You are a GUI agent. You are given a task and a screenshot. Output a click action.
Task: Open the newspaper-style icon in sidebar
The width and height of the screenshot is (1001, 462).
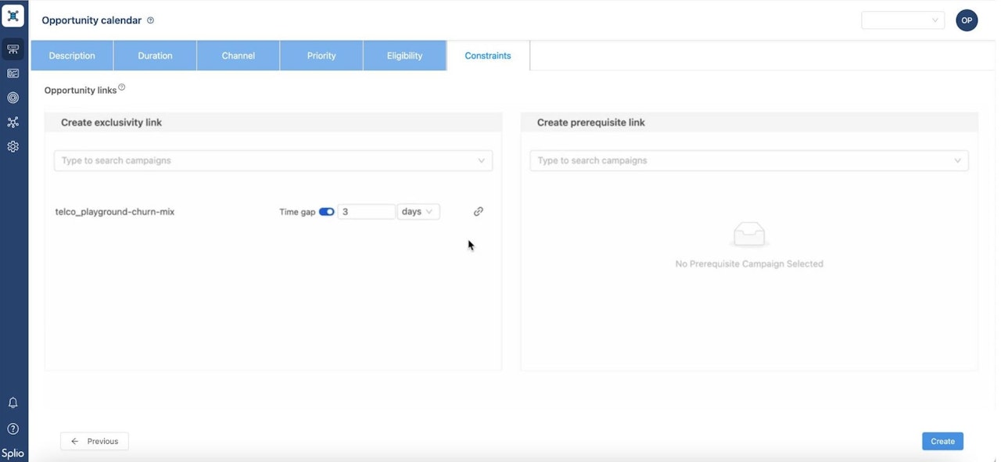point(13,73)
